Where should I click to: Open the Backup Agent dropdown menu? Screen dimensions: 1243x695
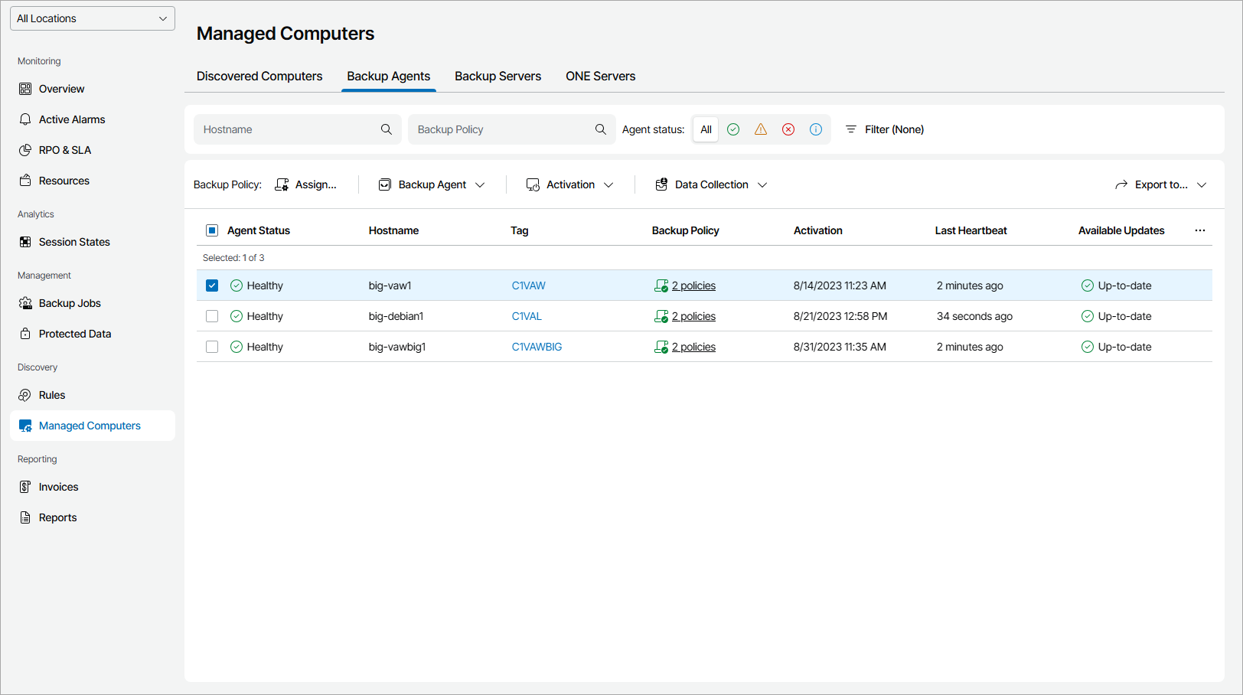point(432,184)
